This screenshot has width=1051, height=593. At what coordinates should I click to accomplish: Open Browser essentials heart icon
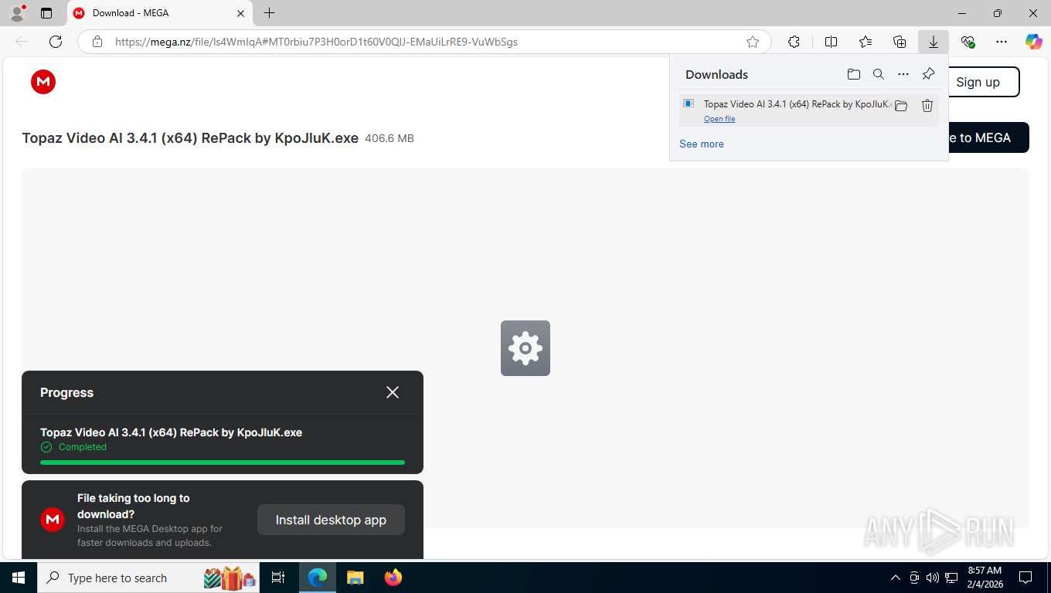[968, 42]
